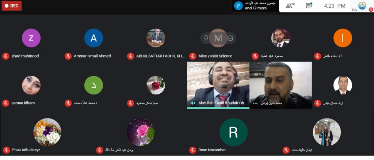Screen dimensions: 374x160
Task: Click the muted mic icon beside asmaa idham
Action: [6, 103]
